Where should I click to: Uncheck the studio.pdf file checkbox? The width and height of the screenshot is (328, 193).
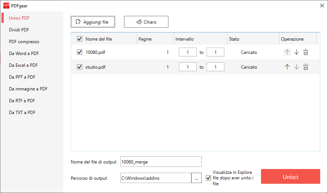tap(80, 67)
